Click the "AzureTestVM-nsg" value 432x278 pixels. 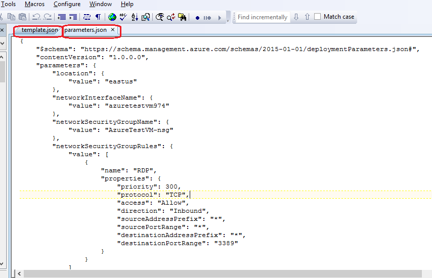tap(139, 130)
